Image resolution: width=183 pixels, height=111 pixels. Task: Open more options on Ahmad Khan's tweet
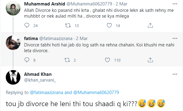[x=175, y=74]
